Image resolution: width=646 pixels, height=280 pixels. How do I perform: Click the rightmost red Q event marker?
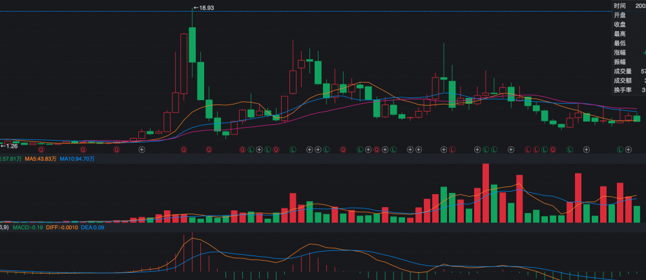(552, 150)
